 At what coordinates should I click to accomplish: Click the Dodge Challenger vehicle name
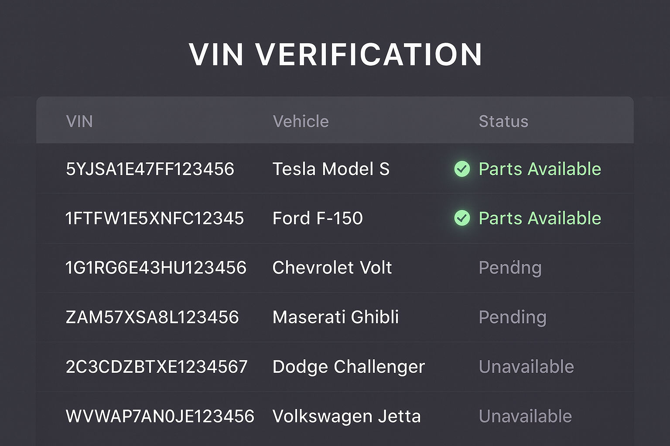pyautogui.click(x=349, y=367)
